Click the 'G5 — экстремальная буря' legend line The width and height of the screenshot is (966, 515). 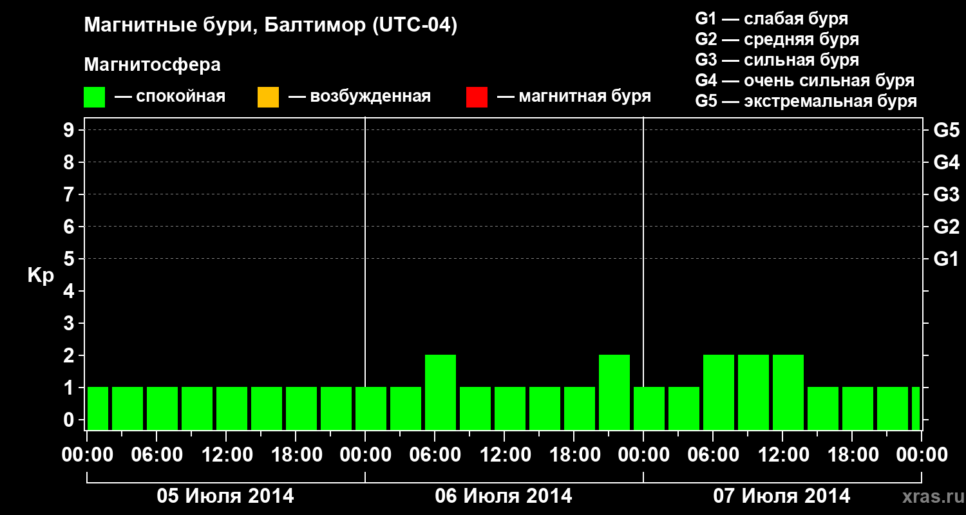coord(806,101)
